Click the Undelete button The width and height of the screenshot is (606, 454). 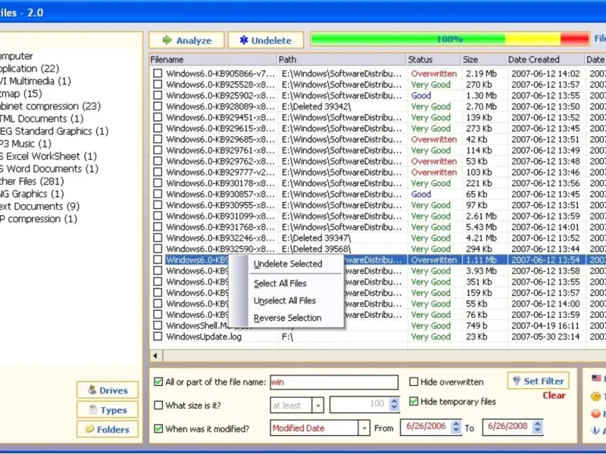tap(266, 40)
